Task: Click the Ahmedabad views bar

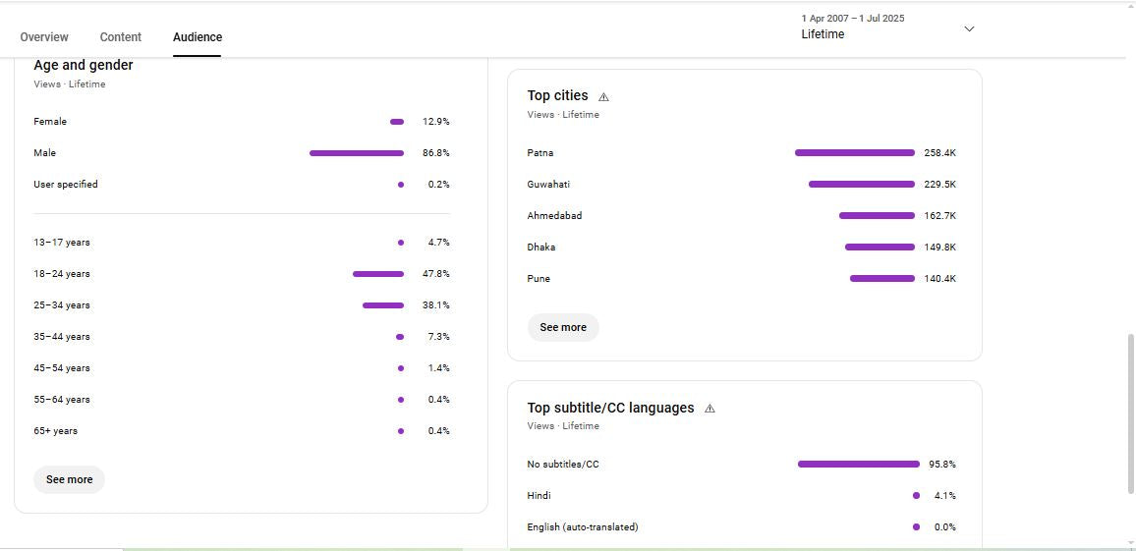Action: (877, 216)
